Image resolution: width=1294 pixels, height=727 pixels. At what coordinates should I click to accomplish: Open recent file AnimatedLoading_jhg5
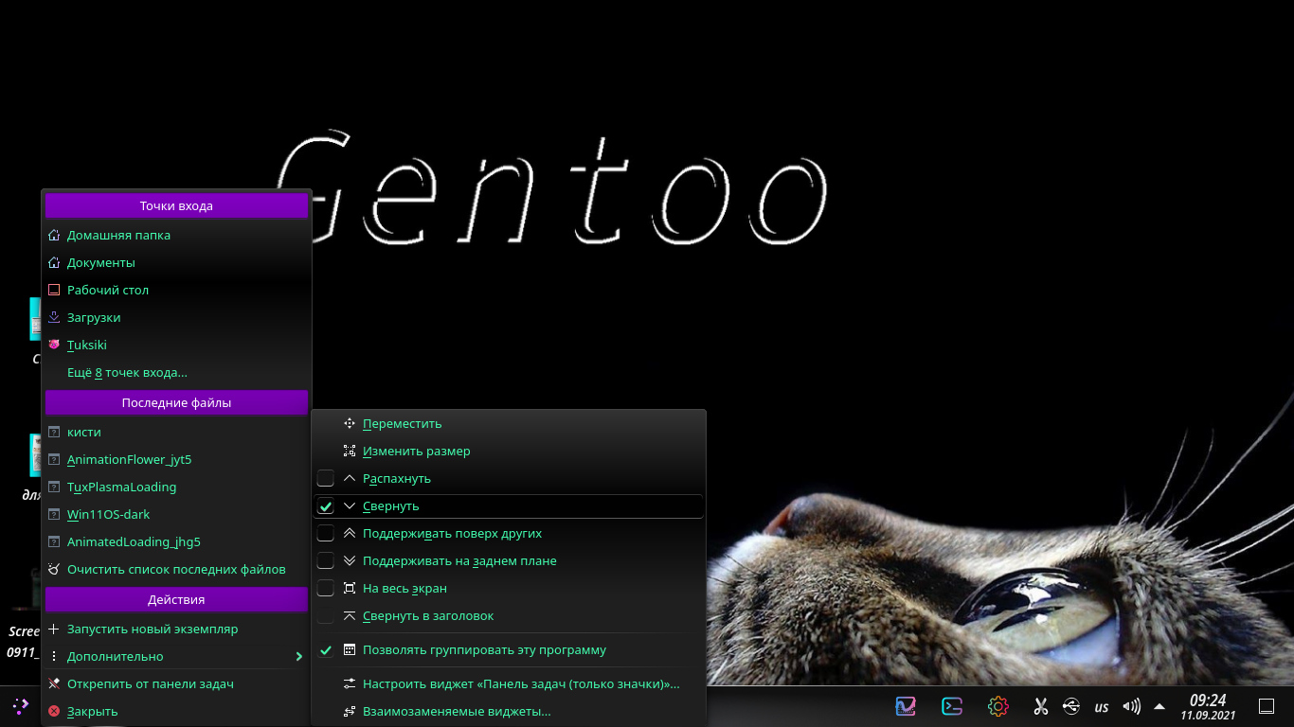tap(176, 541)
